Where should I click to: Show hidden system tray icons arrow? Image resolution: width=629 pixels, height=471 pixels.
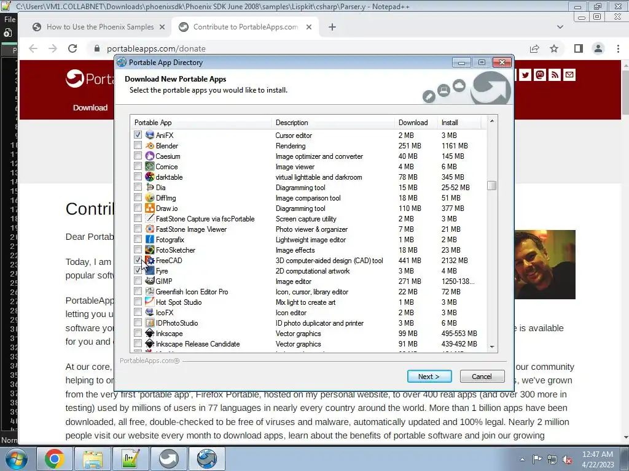522,459
